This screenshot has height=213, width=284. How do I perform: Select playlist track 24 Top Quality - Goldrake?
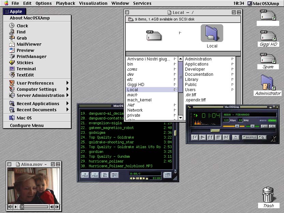tap(126, 137)
